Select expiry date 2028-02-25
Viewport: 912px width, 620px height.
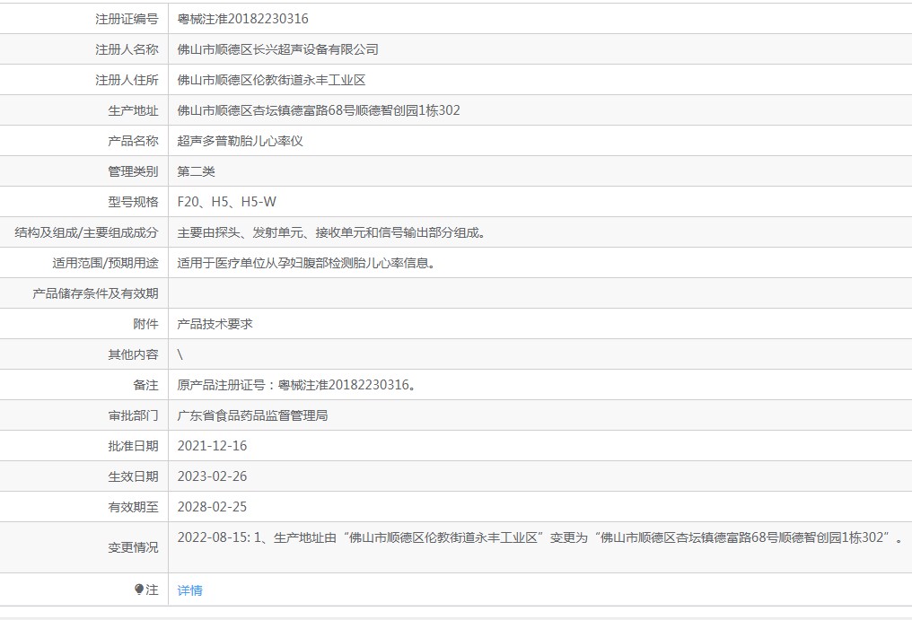(212, 507)
